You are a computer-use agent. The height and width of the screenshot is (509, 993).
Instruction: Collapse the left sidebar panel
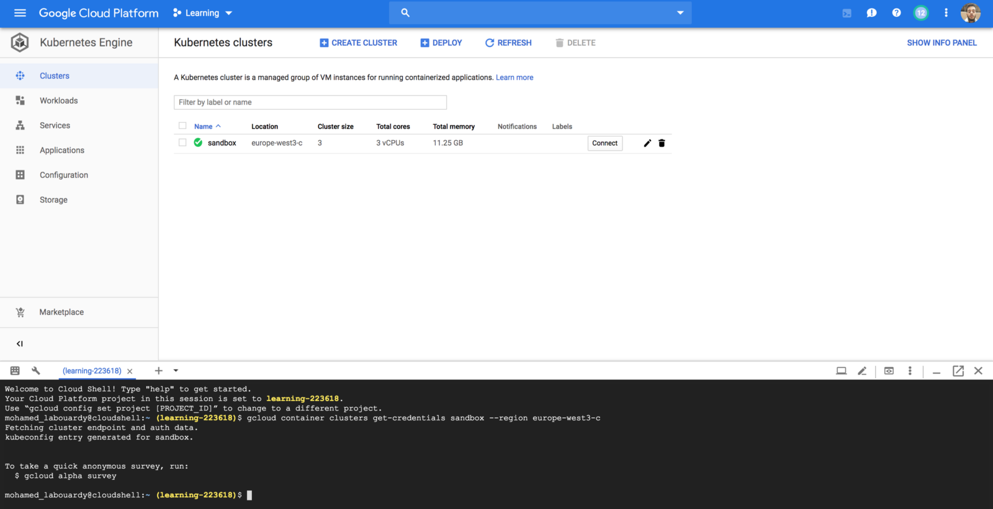pos(19,343)
